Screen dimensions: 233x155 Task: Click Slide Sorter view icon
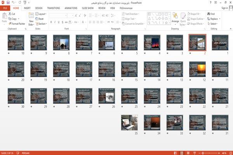(182, 153)
